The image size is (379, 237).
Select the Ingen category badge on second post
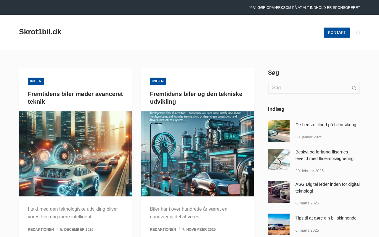pos(158,81)
